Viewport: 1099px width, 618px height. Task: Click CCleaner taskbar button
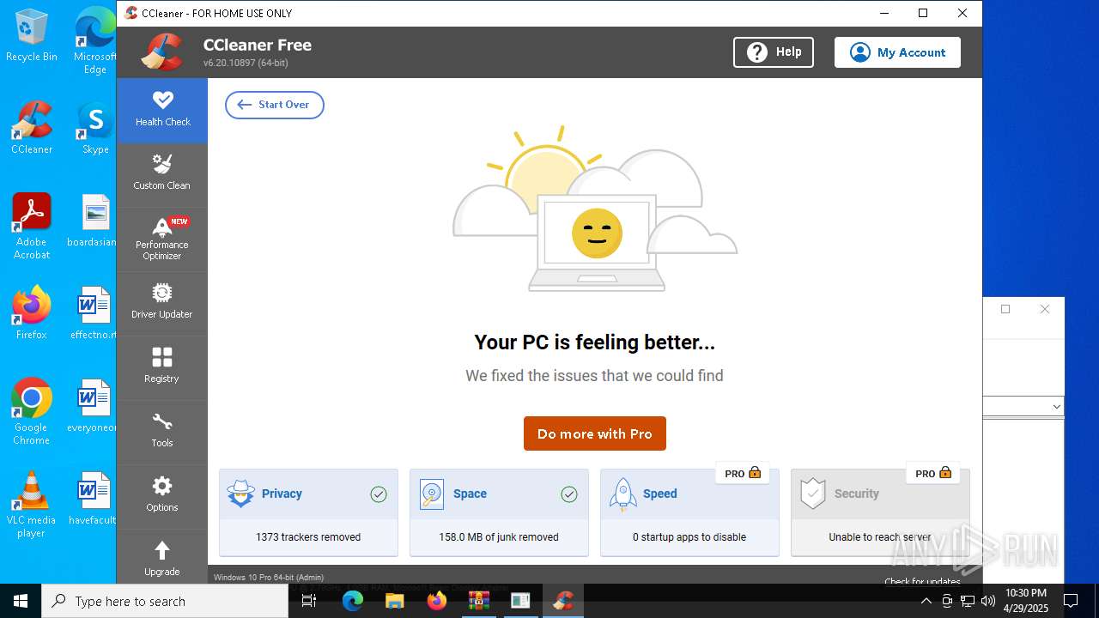tap(562, 601)
